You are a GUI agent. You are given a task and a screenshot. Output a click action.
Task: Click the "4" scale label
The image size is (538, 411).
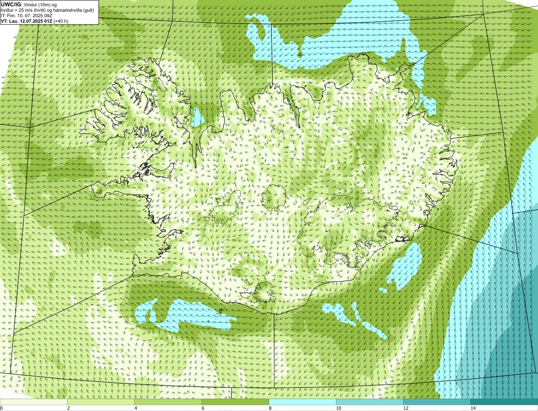pos(135,408)
